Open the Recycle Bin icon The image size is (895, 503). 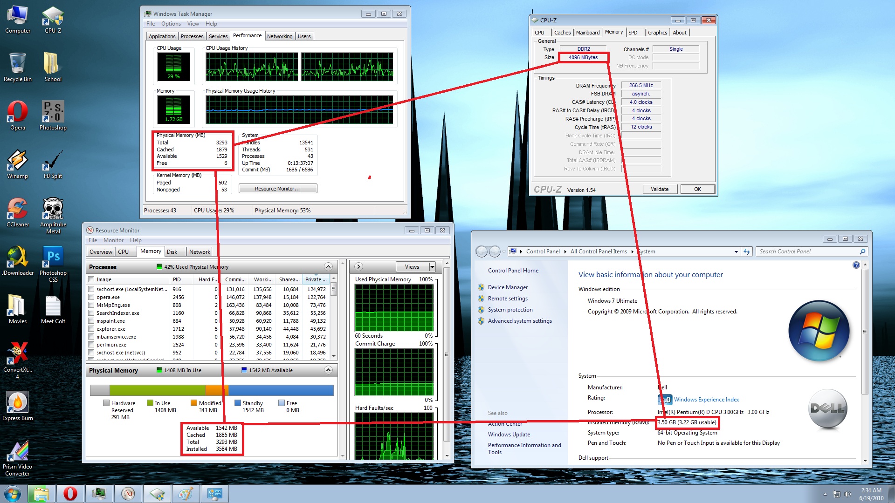(x=18, y=68)
